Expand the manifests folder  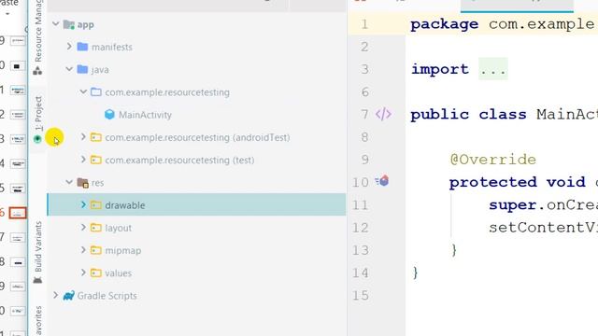point(69,47)
